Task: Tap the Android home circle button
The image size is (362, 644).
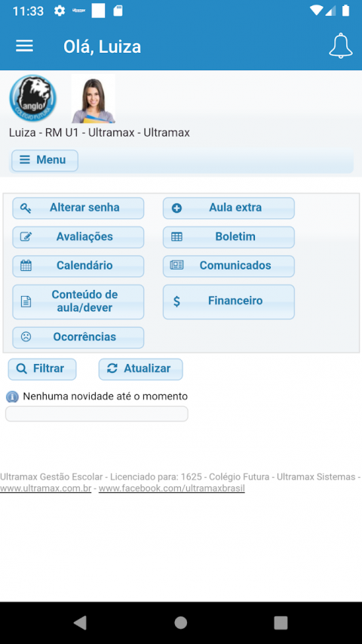Action: click(x=180, y=623)
